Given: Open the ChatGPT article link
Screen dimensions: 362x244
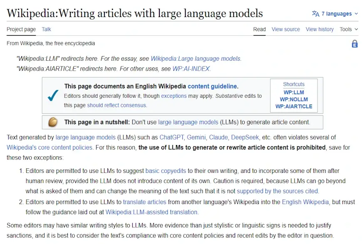Looking at the screenshot, I should click(x=171, y=137).
